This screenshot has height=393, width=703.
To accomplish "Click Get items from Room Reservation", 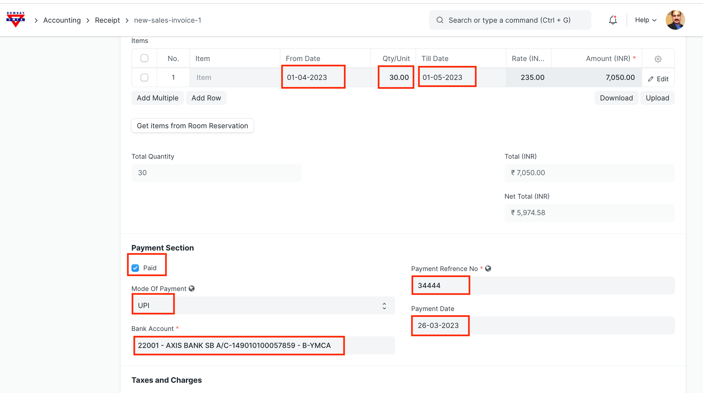I will [192, 126].
